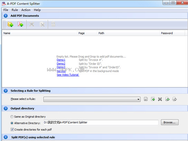Open the See Video Tutorial link
Image resolution: width=188 pixels, height=141 pixels.
coord(68,75)
